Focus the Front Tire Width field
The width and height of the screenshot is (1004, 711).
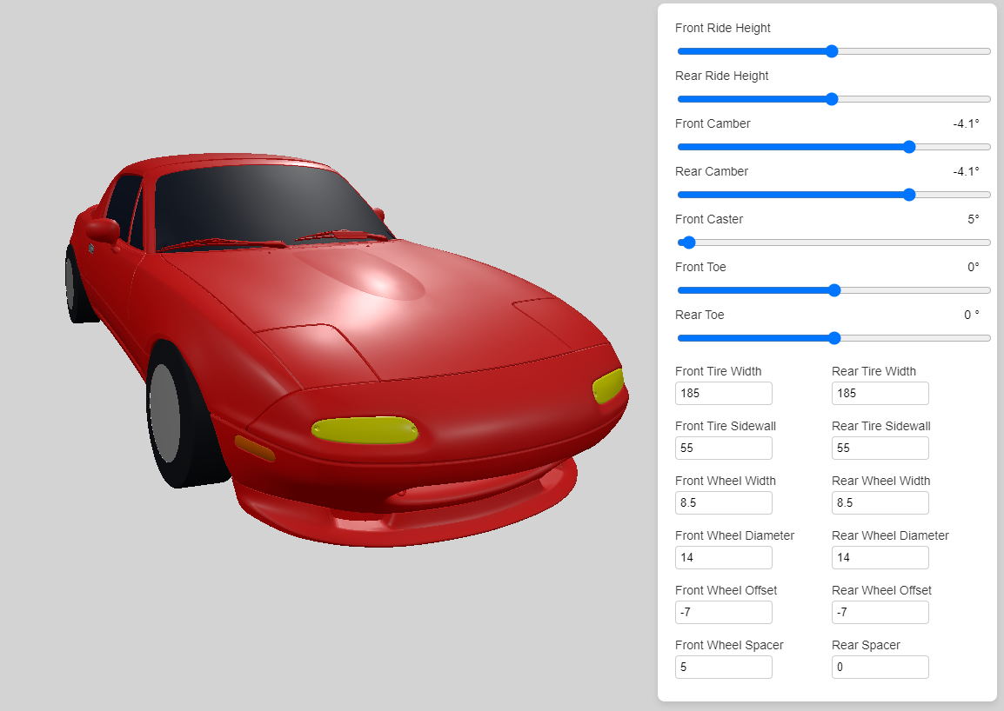pos(723,394)
